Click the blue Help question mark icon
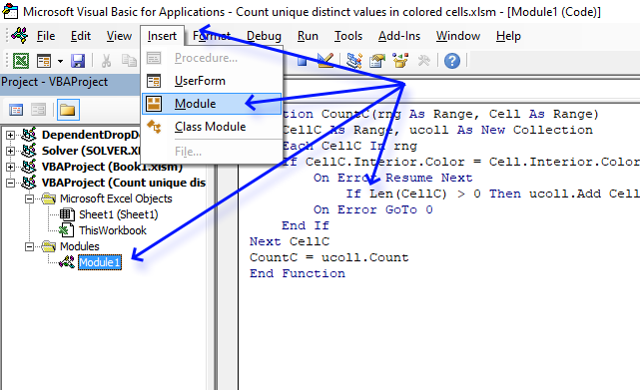The height and width of the screenshot is (390, 640). 452,61
